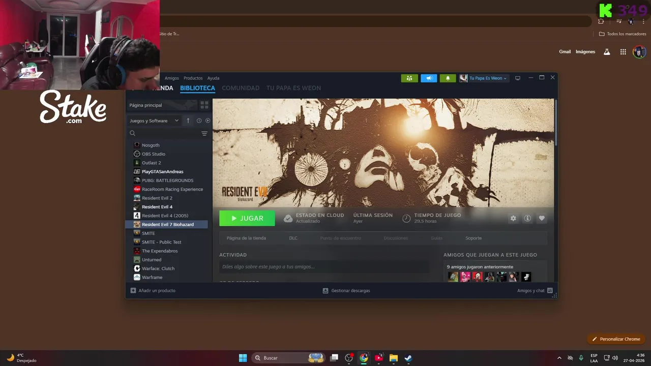Click the Windows Start button
The image size is (651, 366).
pos(243,358)
